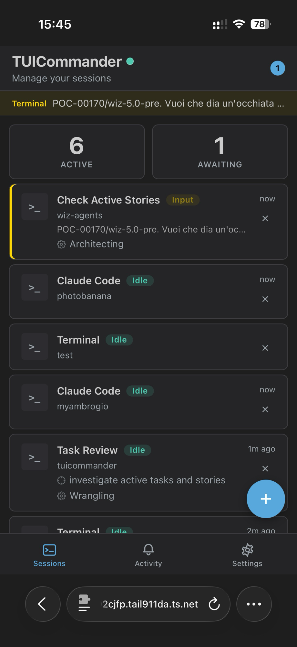Click the terminal icon for Claude Code photobanana
Viewport: 297px width, 647px height.
[35, 287]
